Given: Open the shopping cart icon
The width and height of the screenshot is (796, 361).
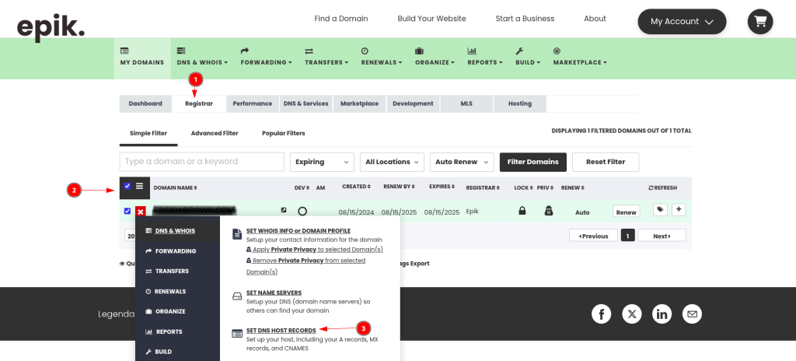Looking at the screenshot, I should pyautogui.click(x=760, y=21).
